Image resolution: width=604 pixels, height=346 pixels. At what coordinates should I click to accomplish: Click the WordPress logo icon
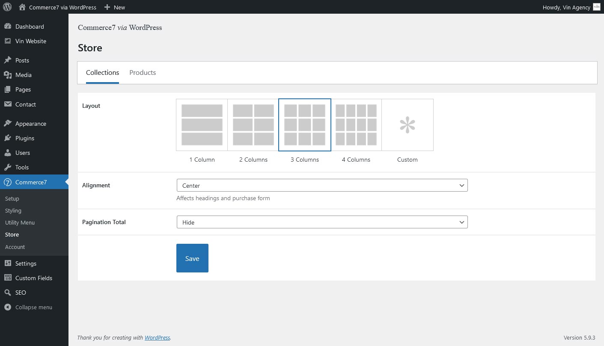point(7,7)
